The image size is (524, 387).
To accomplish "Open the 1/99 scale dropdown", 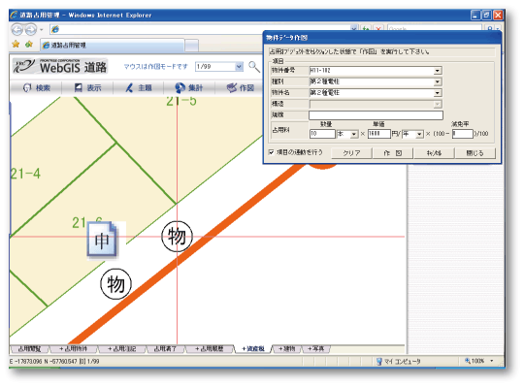I will (239, 67).
